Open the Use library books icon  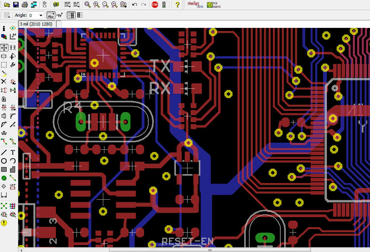point(56,5)
